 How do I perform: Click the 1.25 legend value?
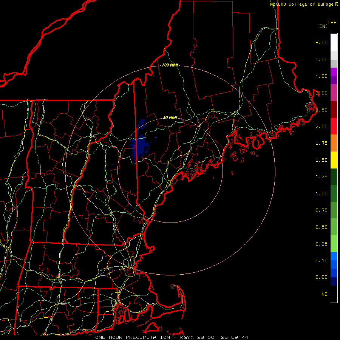coord(321,177)
